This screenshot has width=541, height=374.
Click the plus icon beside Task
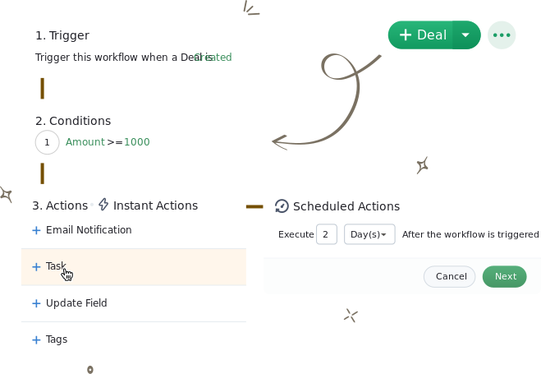(36, 267)
